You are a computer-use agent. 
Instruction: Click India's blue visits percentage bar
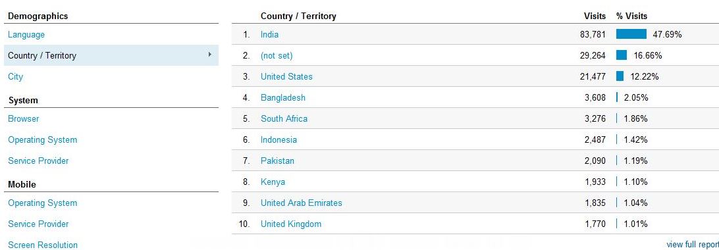631,34
